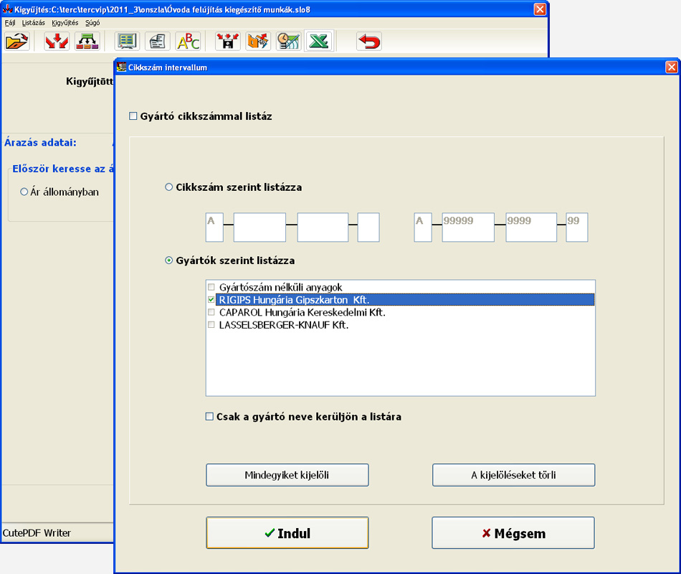Click A kijelöléseket törli button
This screenshot has width=681, height=574.
[513, 475]
